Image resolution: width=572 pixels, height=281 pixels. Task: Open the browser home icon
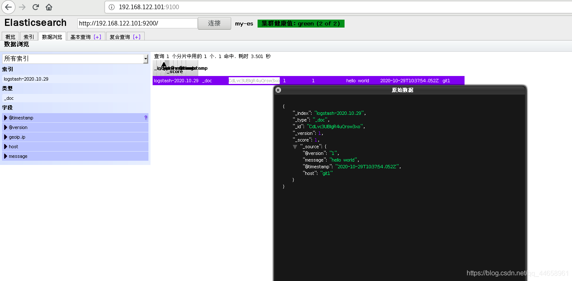(x=49, y=7)
